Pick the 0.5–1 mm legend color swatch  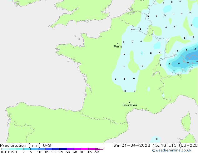click(12, 149)
